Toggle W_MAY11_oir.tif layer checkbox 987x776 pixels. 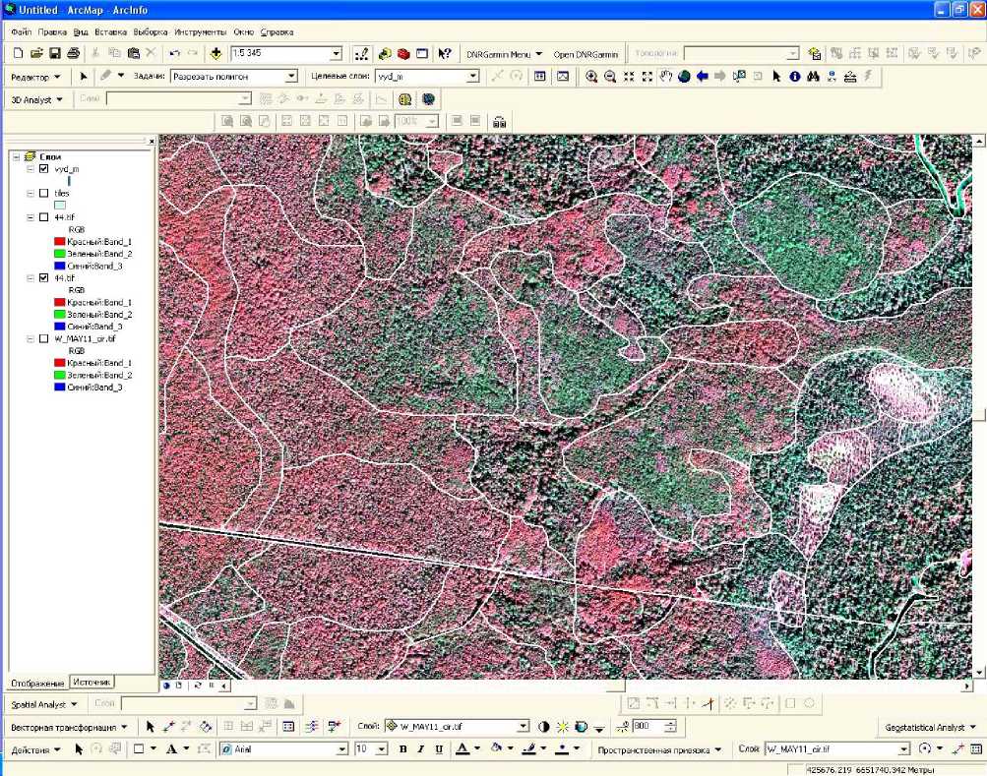[43, 339]
